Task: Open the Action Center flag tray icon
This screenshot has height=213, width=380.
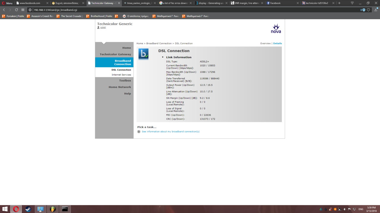Action: pos(349,209)
